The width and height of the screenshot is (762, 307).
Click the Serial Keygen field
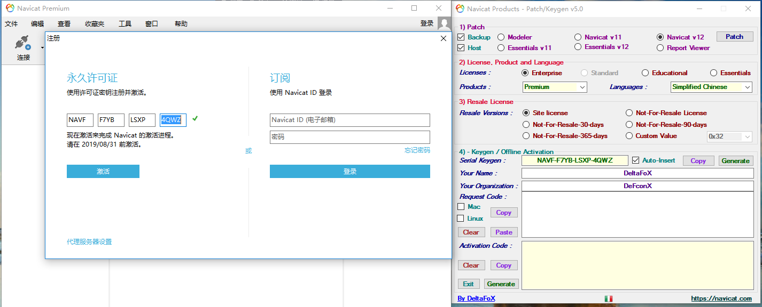[x=575, y=160]
